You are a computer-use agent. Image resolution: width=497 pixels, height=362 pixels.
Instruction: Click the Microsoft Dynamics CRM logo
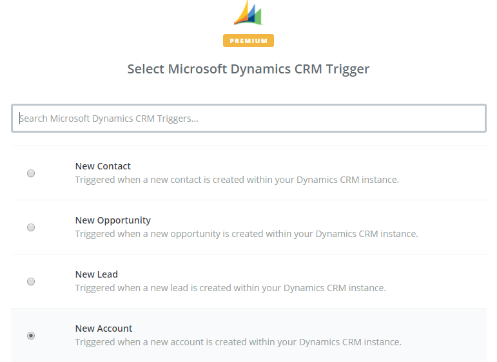click(248, 13)
